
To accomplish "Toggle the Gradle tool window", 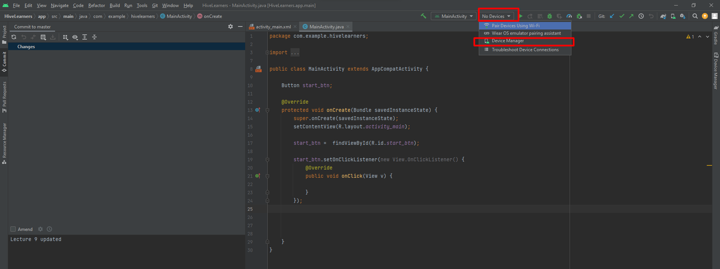I will click(715, 37).
